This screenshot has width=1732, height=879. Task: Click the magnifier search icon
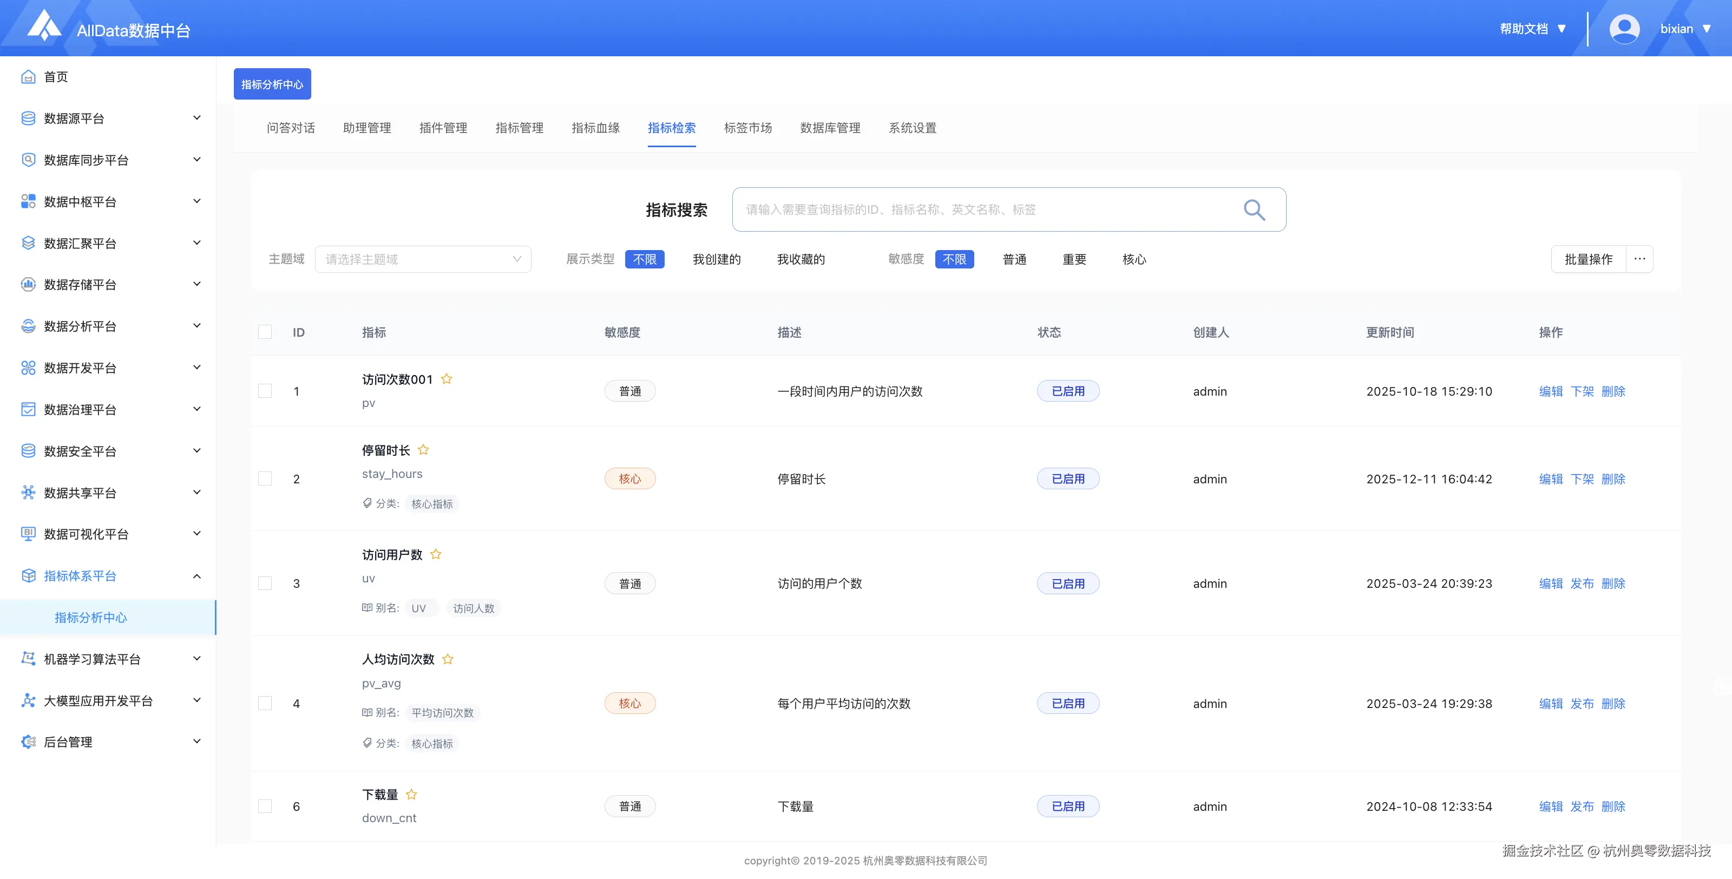[x=1254, y=210]
